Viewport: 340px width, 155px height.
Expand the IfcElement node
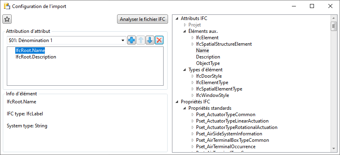point(192,38)
